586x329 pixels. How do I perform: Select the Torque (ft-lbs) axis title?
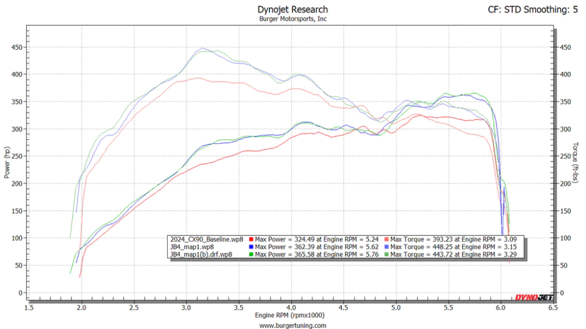(575, 162)
